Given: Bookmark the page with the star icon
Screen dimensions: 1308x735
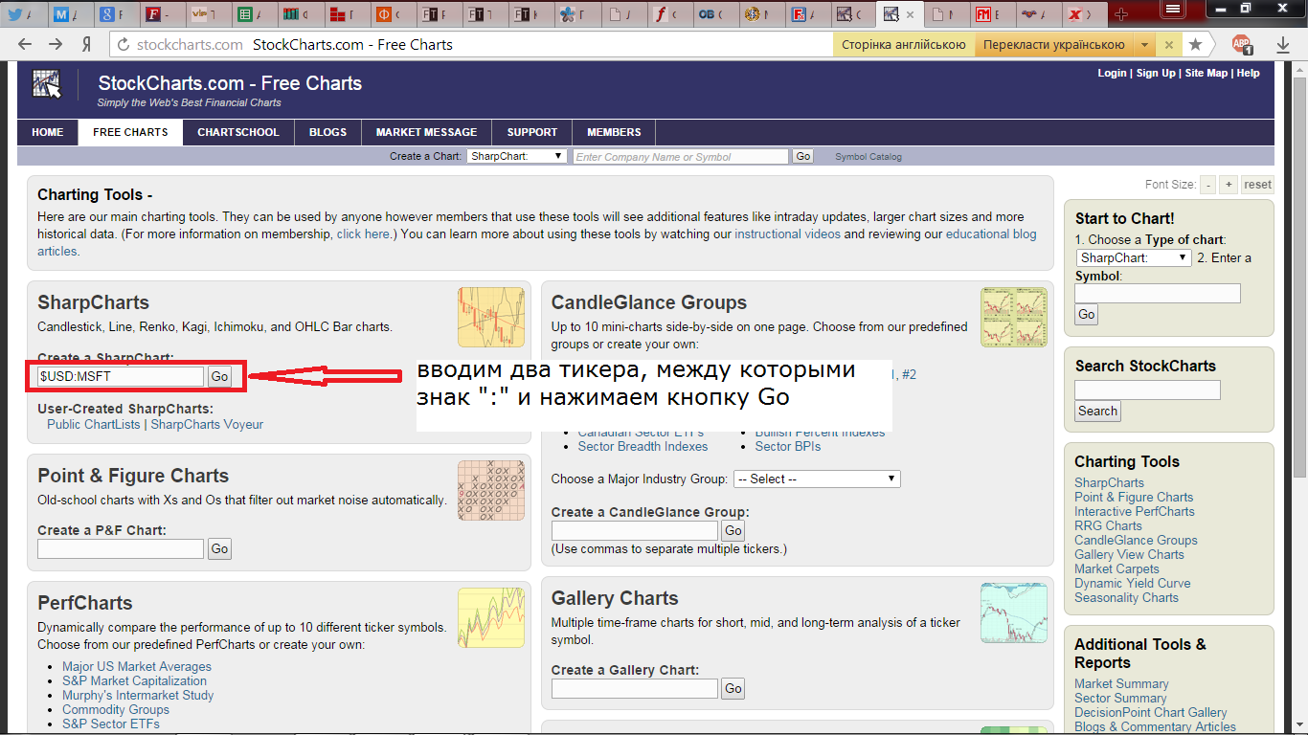Looking at the screenshot, I should click(1196, 45).
